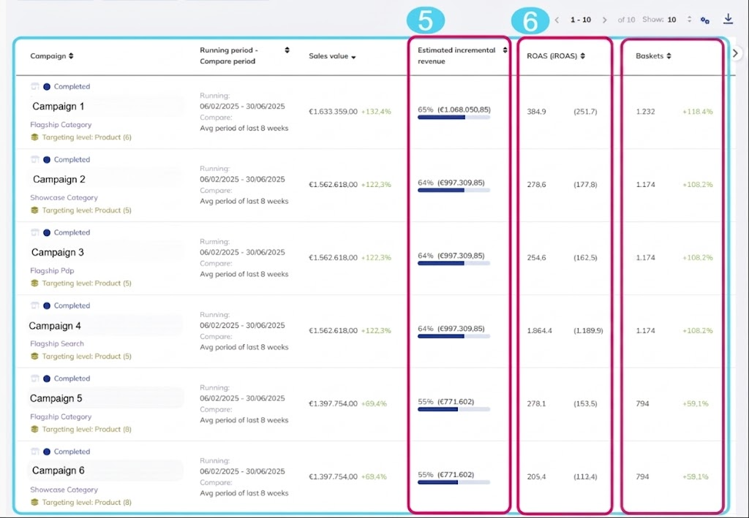Click Flagship Search placement link
This screenshot has width=749, height=518.
[57, 343]
